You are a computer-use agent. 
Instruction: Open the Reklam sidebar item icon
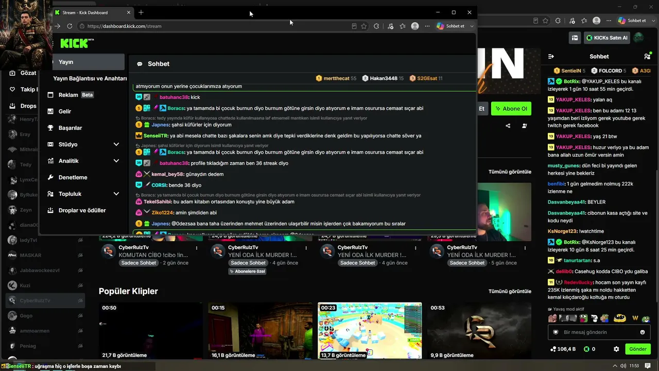(50, 95)
